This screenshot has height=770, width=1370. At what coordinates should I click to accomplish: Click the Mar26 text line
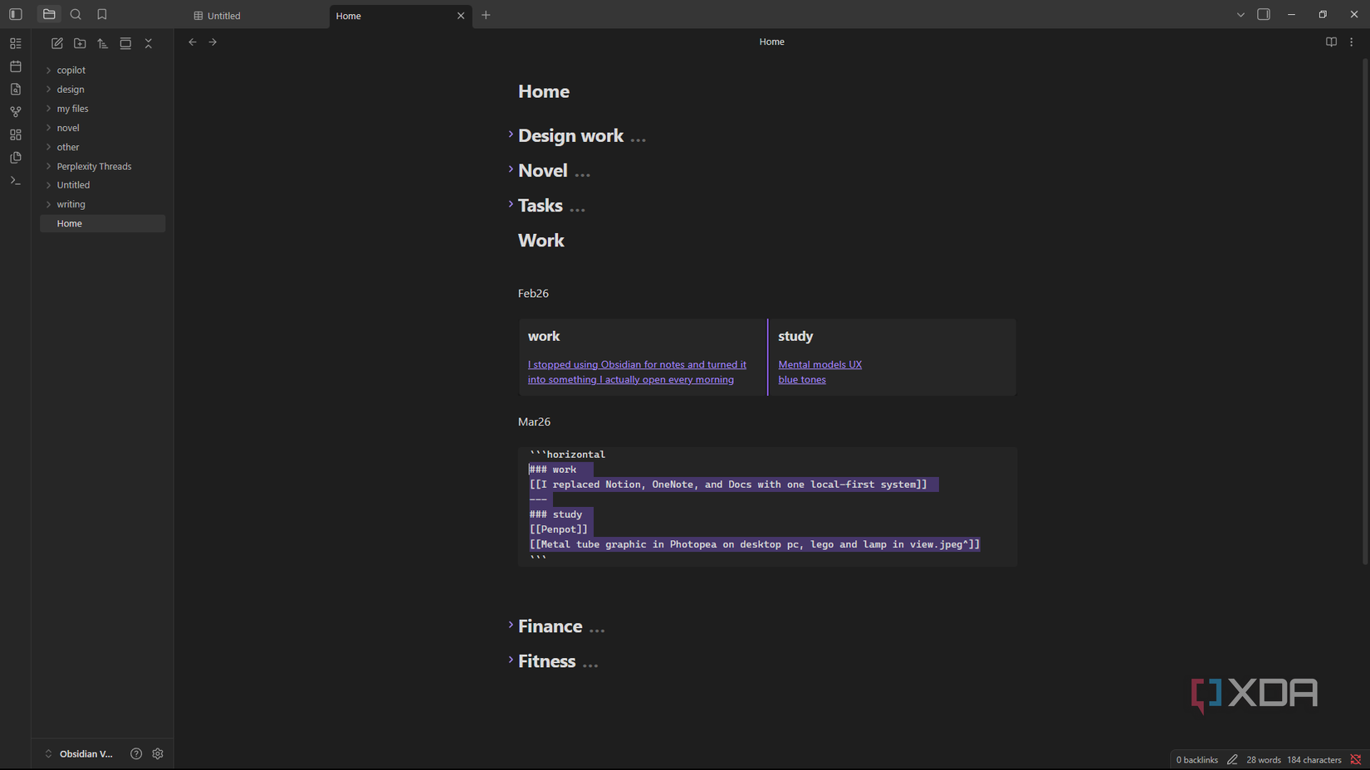click(x=534, y=422)
